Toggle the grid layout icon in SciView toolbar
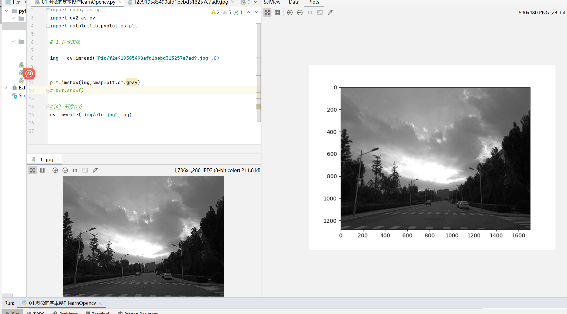This screenshot has height=314, width=567. pos(278,12)
